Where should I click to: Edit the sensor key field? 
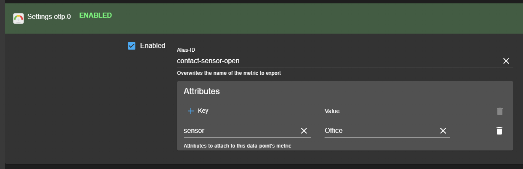click(240, 131)
